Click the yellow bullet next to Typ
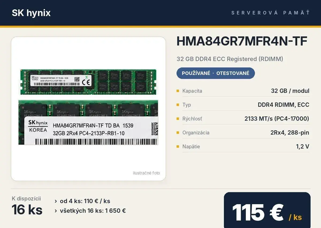Viewport: 321px width, 228px height. 178,105
